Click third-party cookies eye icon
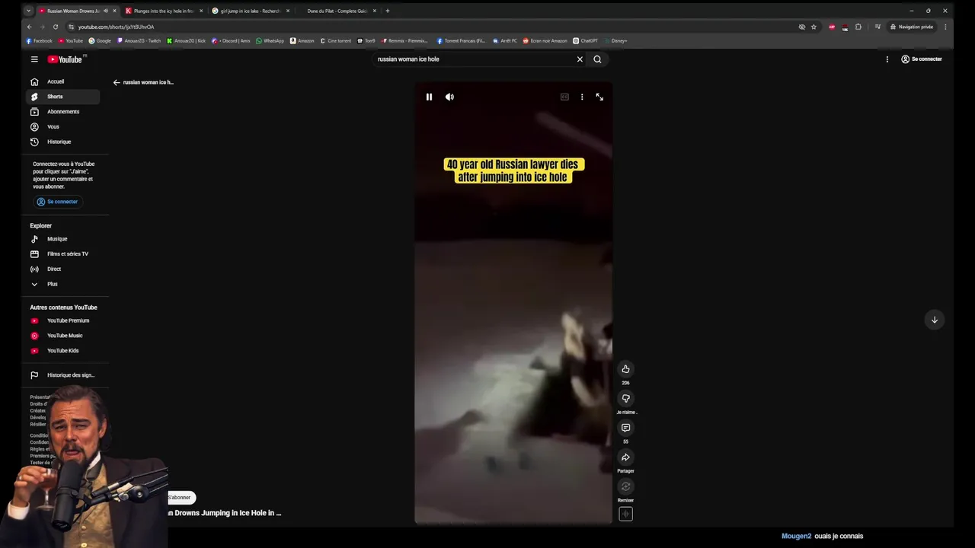The height and width of the screenshot is (548, 975). 801,27
